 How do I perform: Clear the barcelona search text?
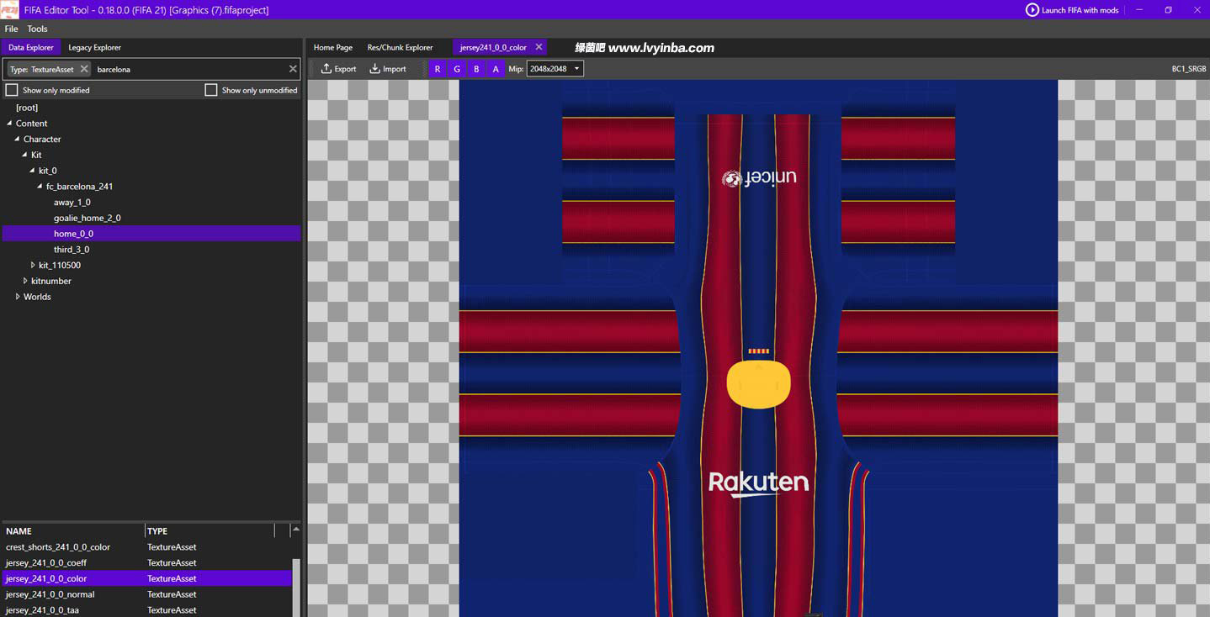tap(293, 69)
